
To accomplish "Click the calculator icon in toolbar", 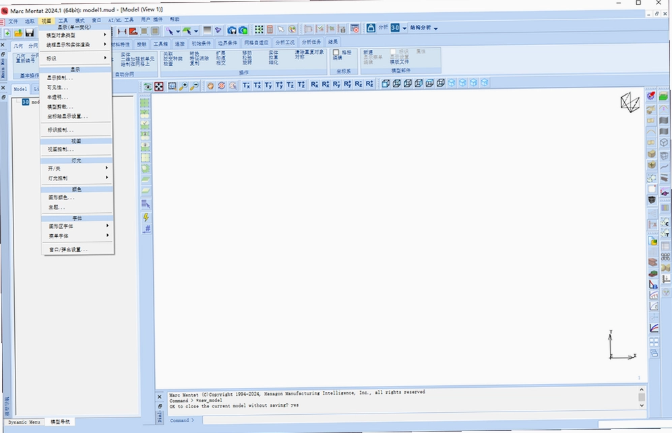I will coord(270,29).
